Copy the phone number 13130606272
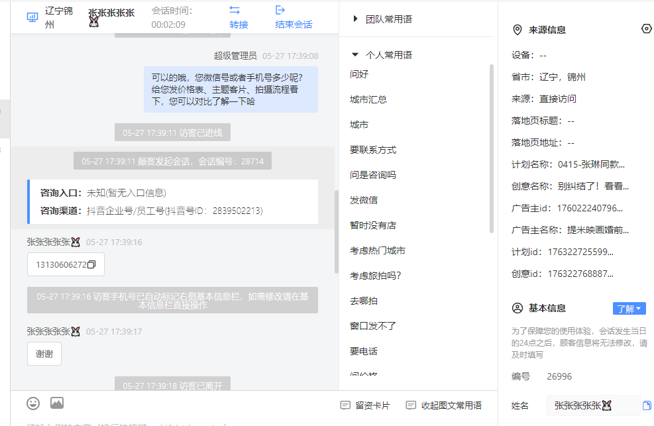654x426 pixels. [x=91, y=264]
